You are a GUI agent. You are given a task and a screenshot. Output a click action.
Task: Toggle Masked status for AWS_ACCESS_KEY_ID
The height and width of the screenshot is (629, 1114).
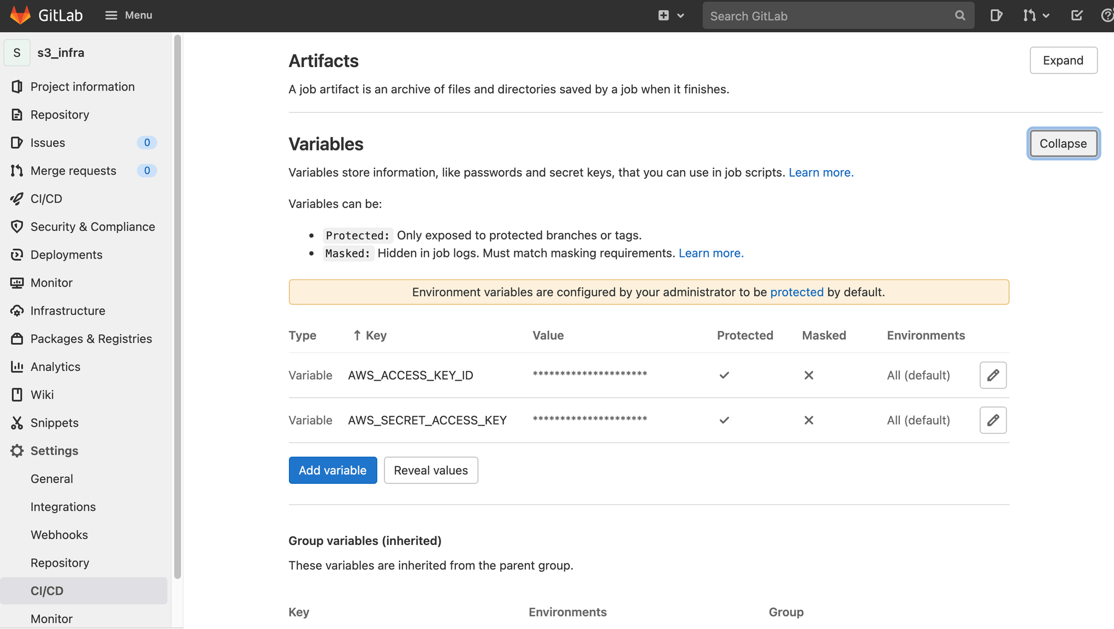[809, 375]
